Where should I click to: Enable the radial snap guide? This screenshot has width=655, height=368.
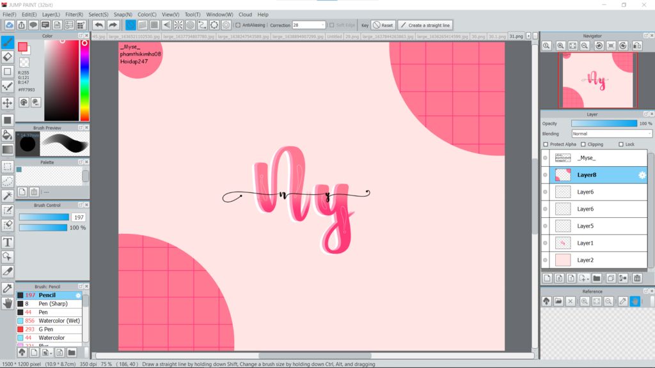(178, 25)
